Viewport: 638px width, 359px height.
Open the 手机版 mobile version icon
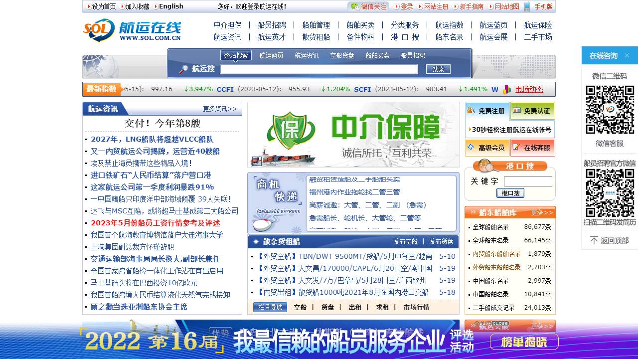527,6
